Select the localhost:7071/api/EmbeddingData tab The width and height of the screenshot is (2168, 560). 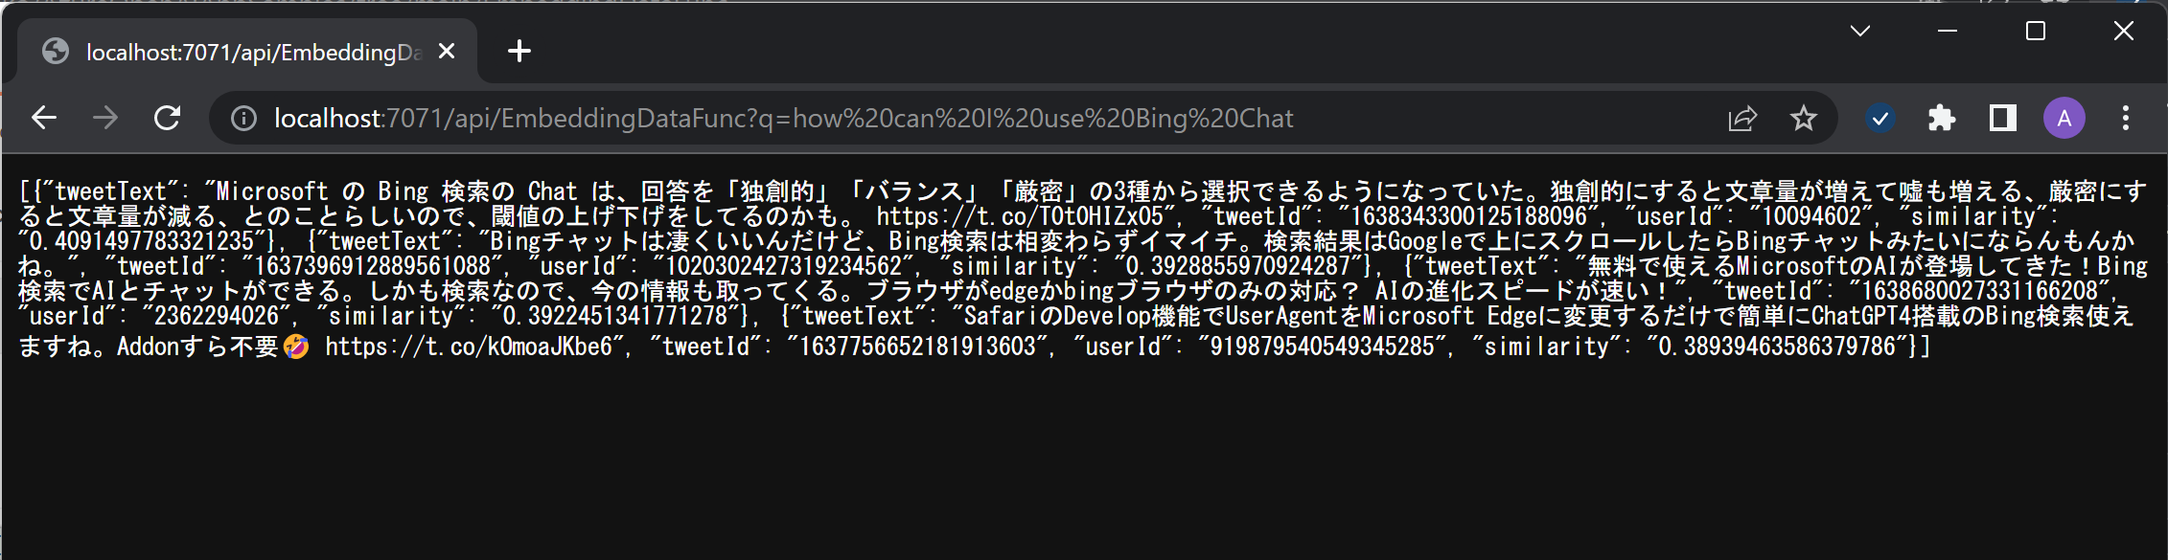(x=247, y=52)
